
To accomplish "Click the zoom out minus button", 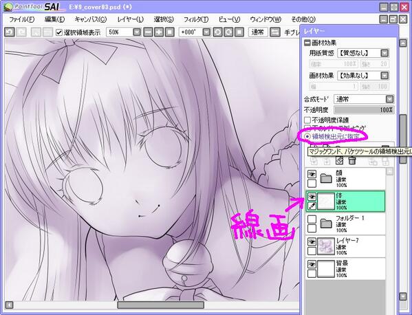I will 148,32.
